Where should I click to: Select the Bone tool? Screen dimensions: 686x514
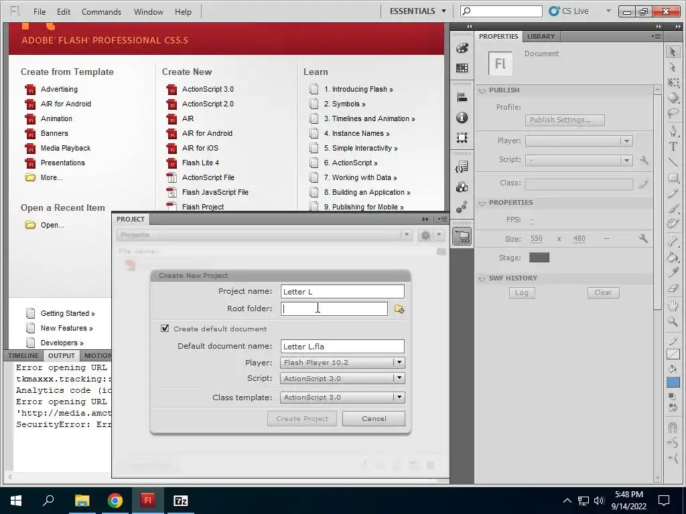coord(673,242)
